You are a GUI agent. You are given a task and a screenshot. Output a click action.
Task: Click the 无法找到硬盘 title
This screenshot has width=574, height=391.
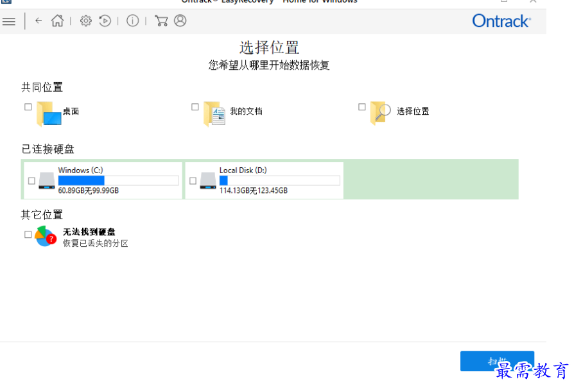[89, 231]
